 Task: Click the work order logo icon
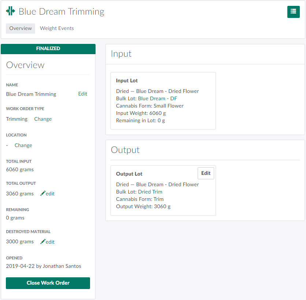pyautogui.click(x=11, y=11)
